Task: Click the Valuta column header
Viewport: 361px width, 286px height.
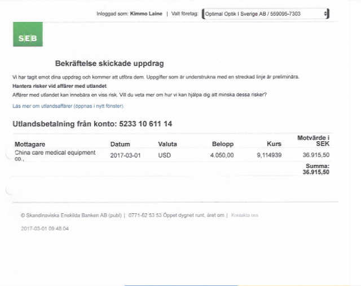Action: (168, 144)
